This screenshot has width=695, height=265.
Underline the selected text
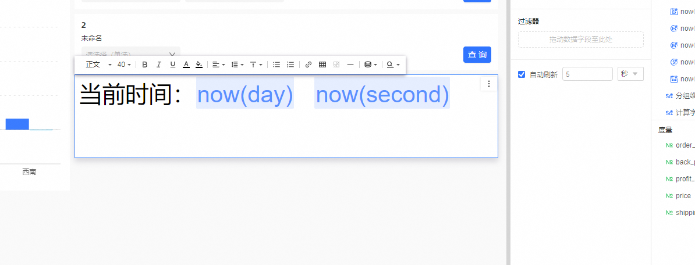tap(172, 65)
